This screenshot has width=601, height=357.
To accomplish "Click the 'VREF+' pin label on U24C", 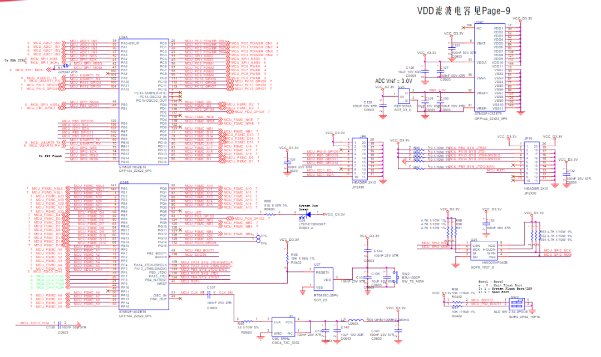I will [x=482, y=93].
